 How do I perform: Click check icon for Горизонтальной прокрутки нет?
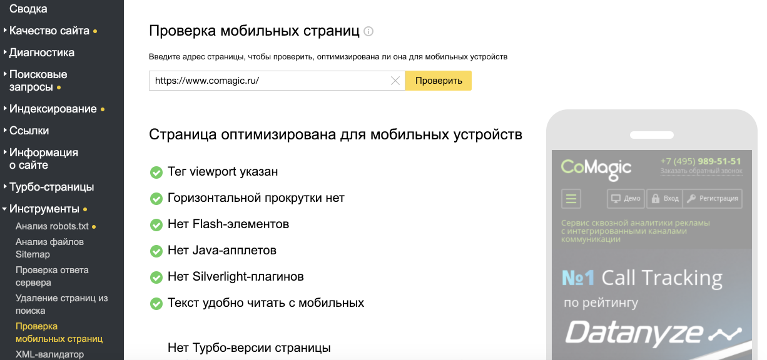[156, 198]
